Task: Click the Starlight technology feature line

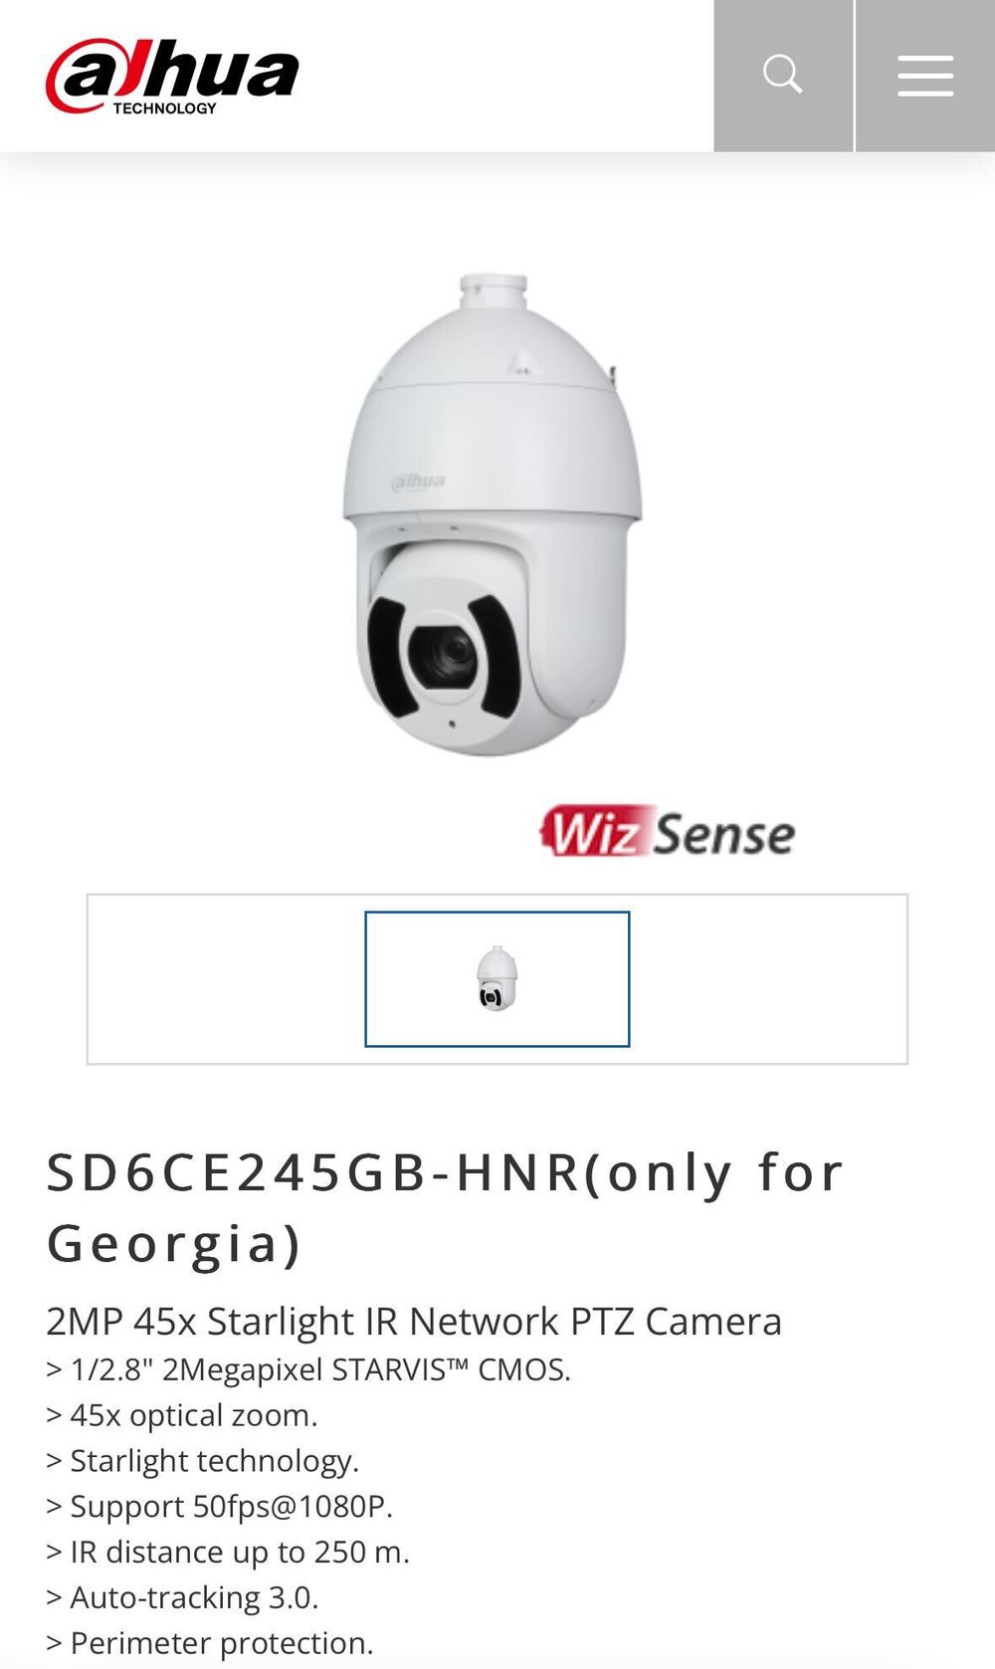Action: point(203,1461)
